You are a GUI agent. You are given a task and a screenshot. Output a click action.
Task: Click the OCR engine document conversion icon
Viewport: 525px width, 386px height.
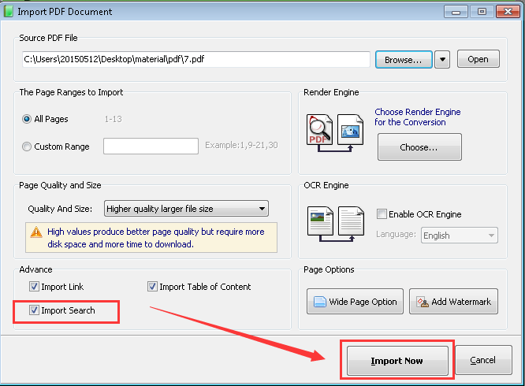(x=336, y=224)
